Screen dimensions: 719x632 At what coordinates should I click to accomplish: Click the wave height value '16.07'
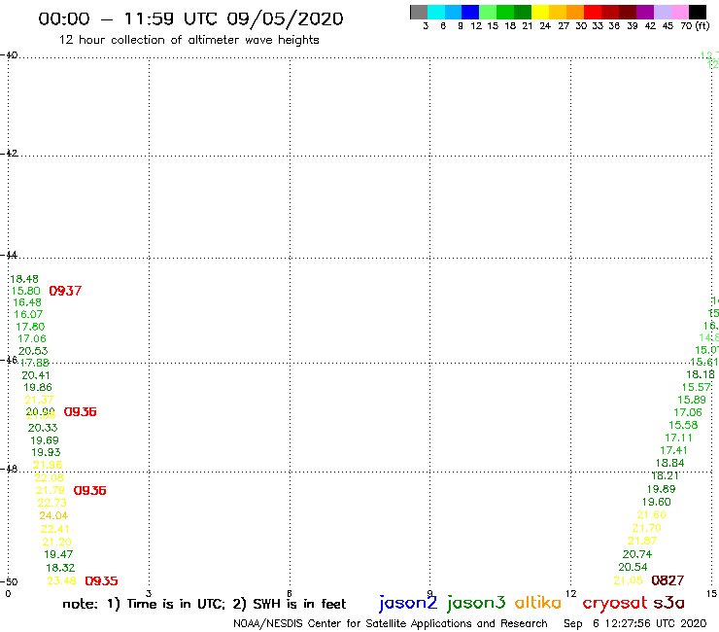28,314
